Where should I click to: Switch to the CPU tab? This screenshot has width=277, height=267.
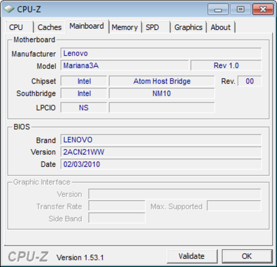pyautogui.click(x=20, y=27)
